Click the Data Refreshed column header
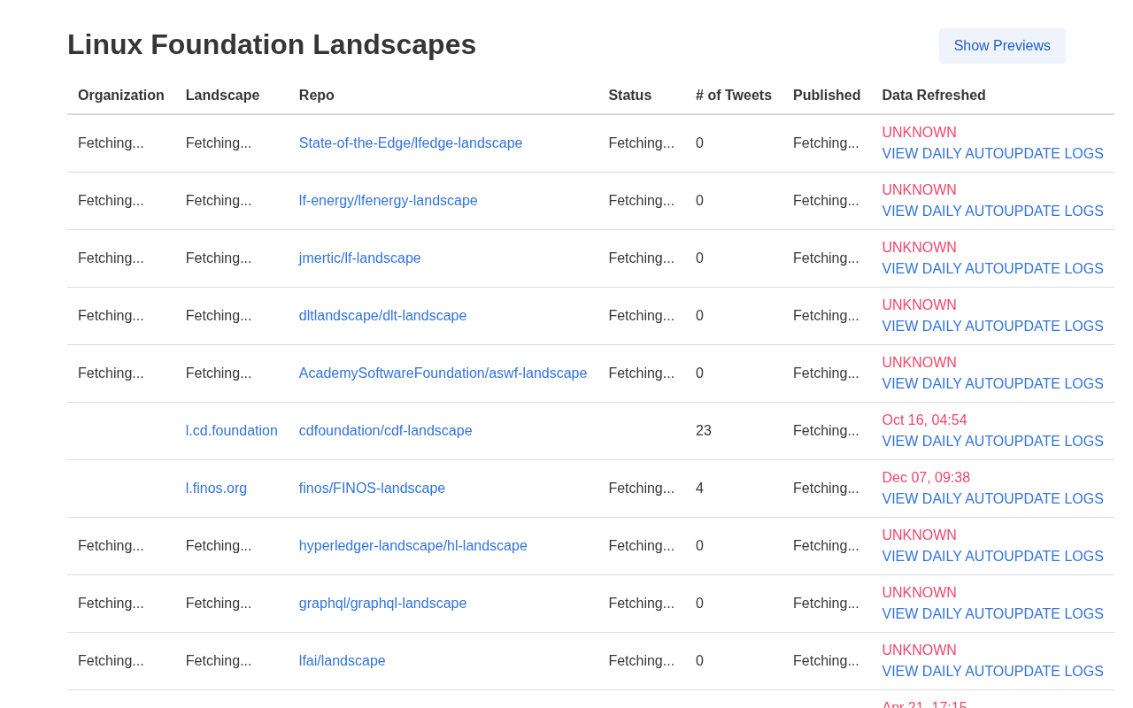Screen dimensions: 1133x708 click(933, 96)
